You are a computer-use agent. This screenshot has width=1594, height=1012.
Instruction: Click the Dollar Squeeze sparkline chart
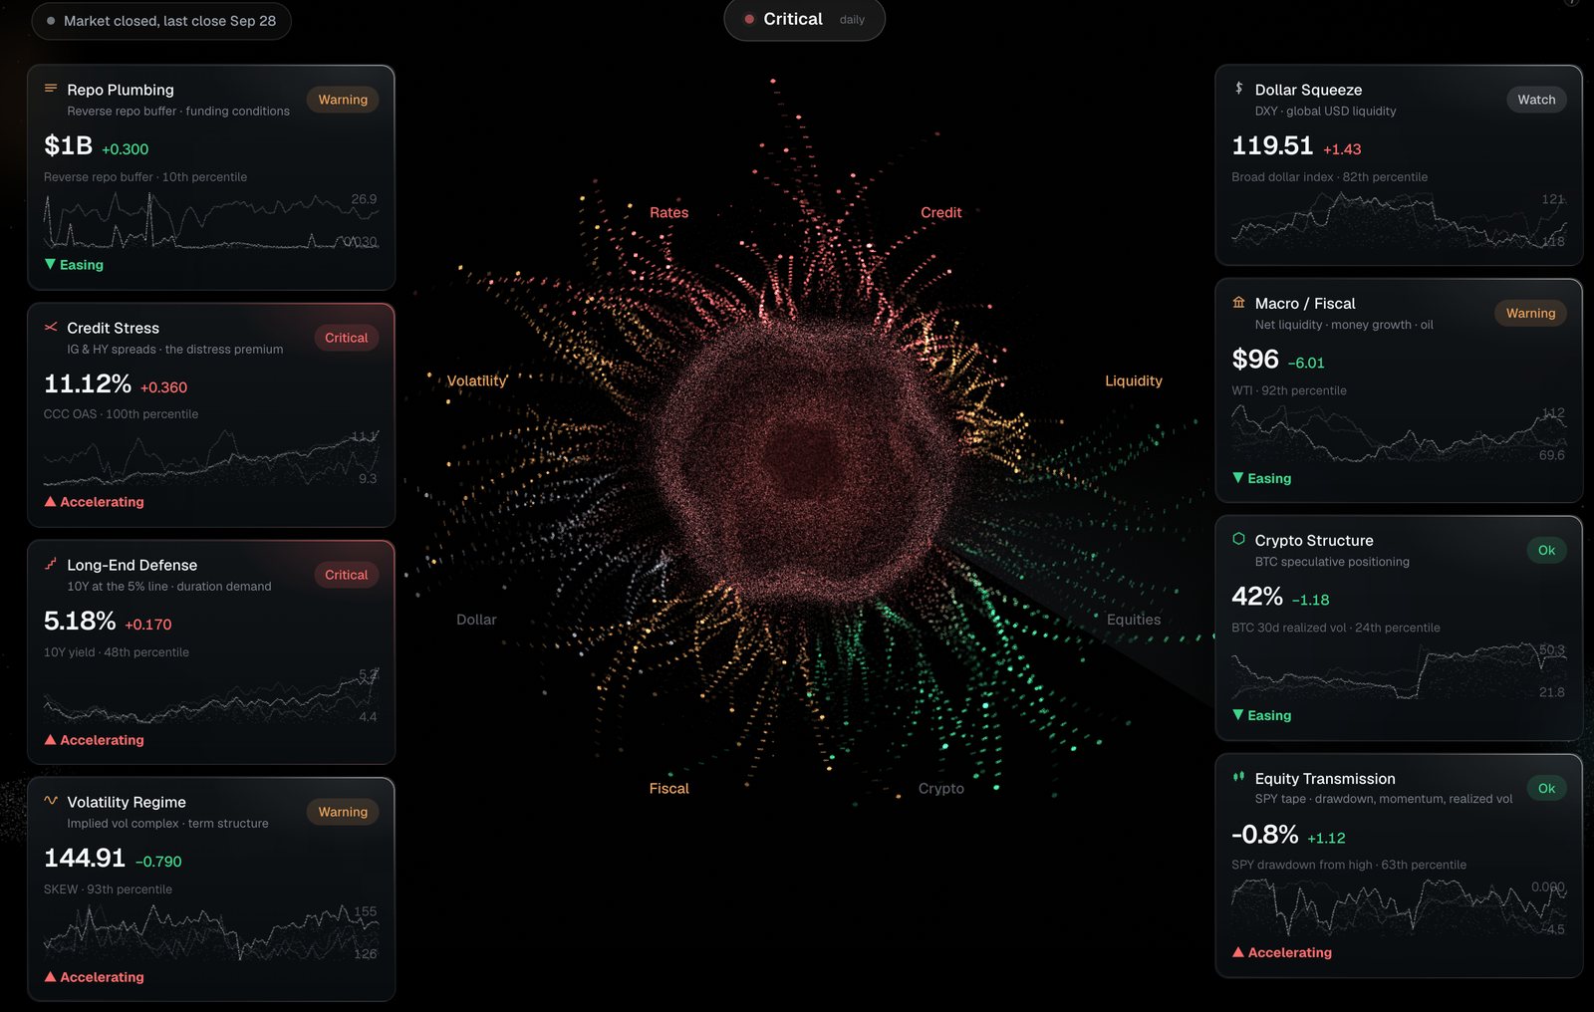[x=1399, y=220]
